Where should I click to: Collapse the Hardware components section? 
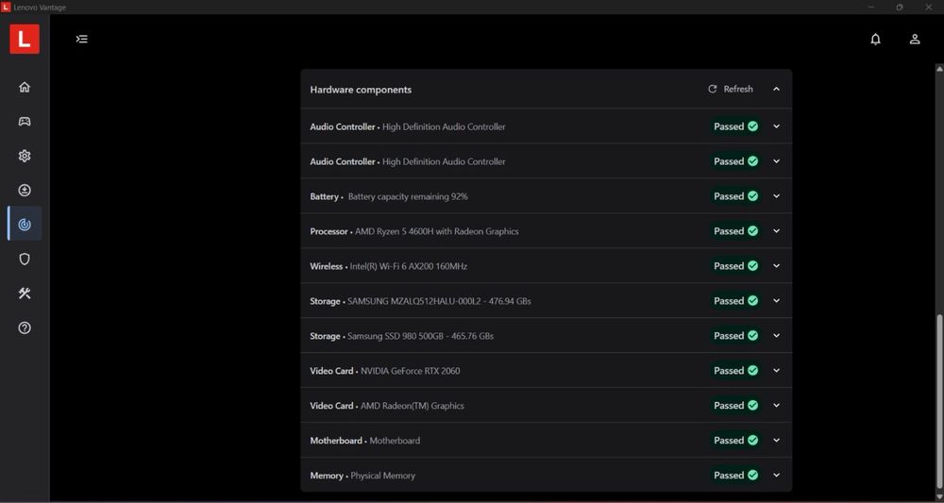(x=776, y=89)
